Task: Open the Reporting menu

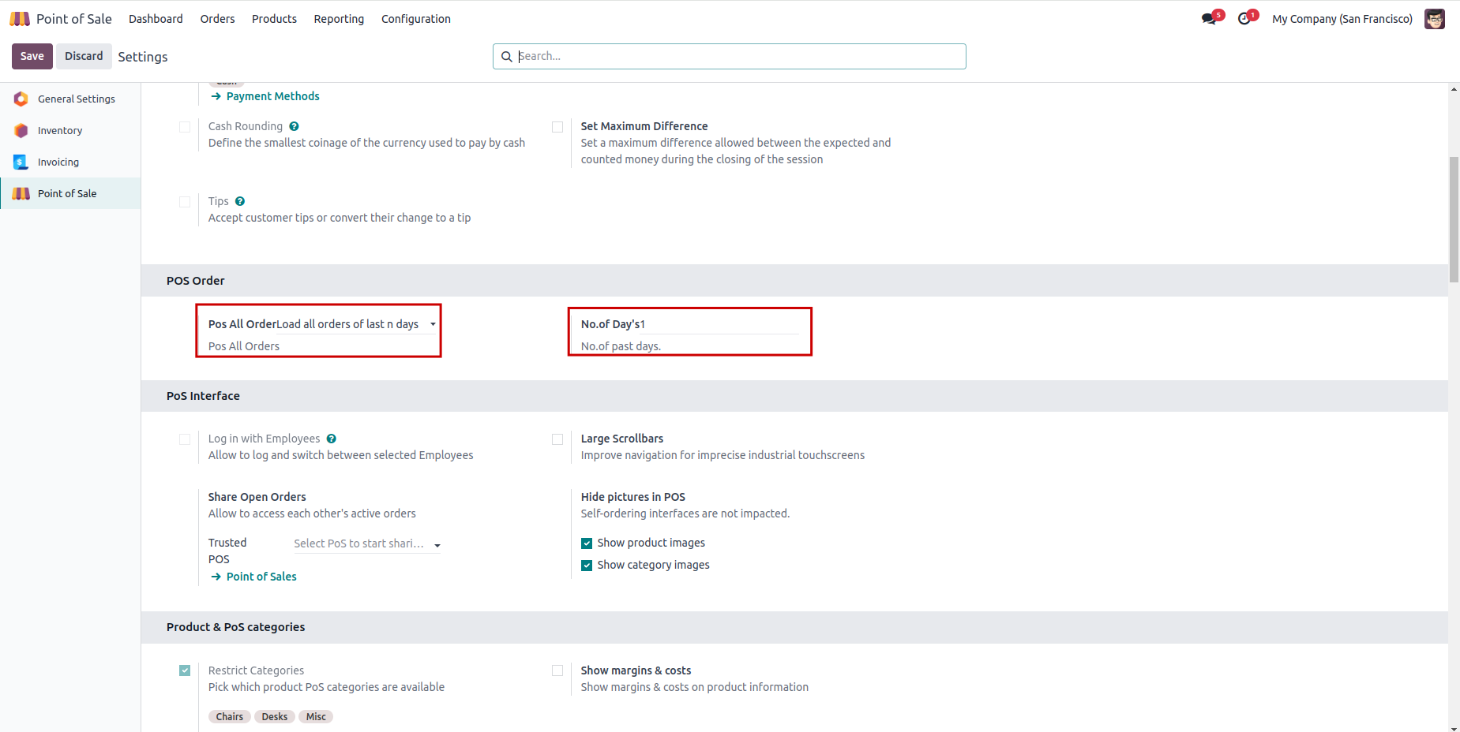Action: pos(339,19)
